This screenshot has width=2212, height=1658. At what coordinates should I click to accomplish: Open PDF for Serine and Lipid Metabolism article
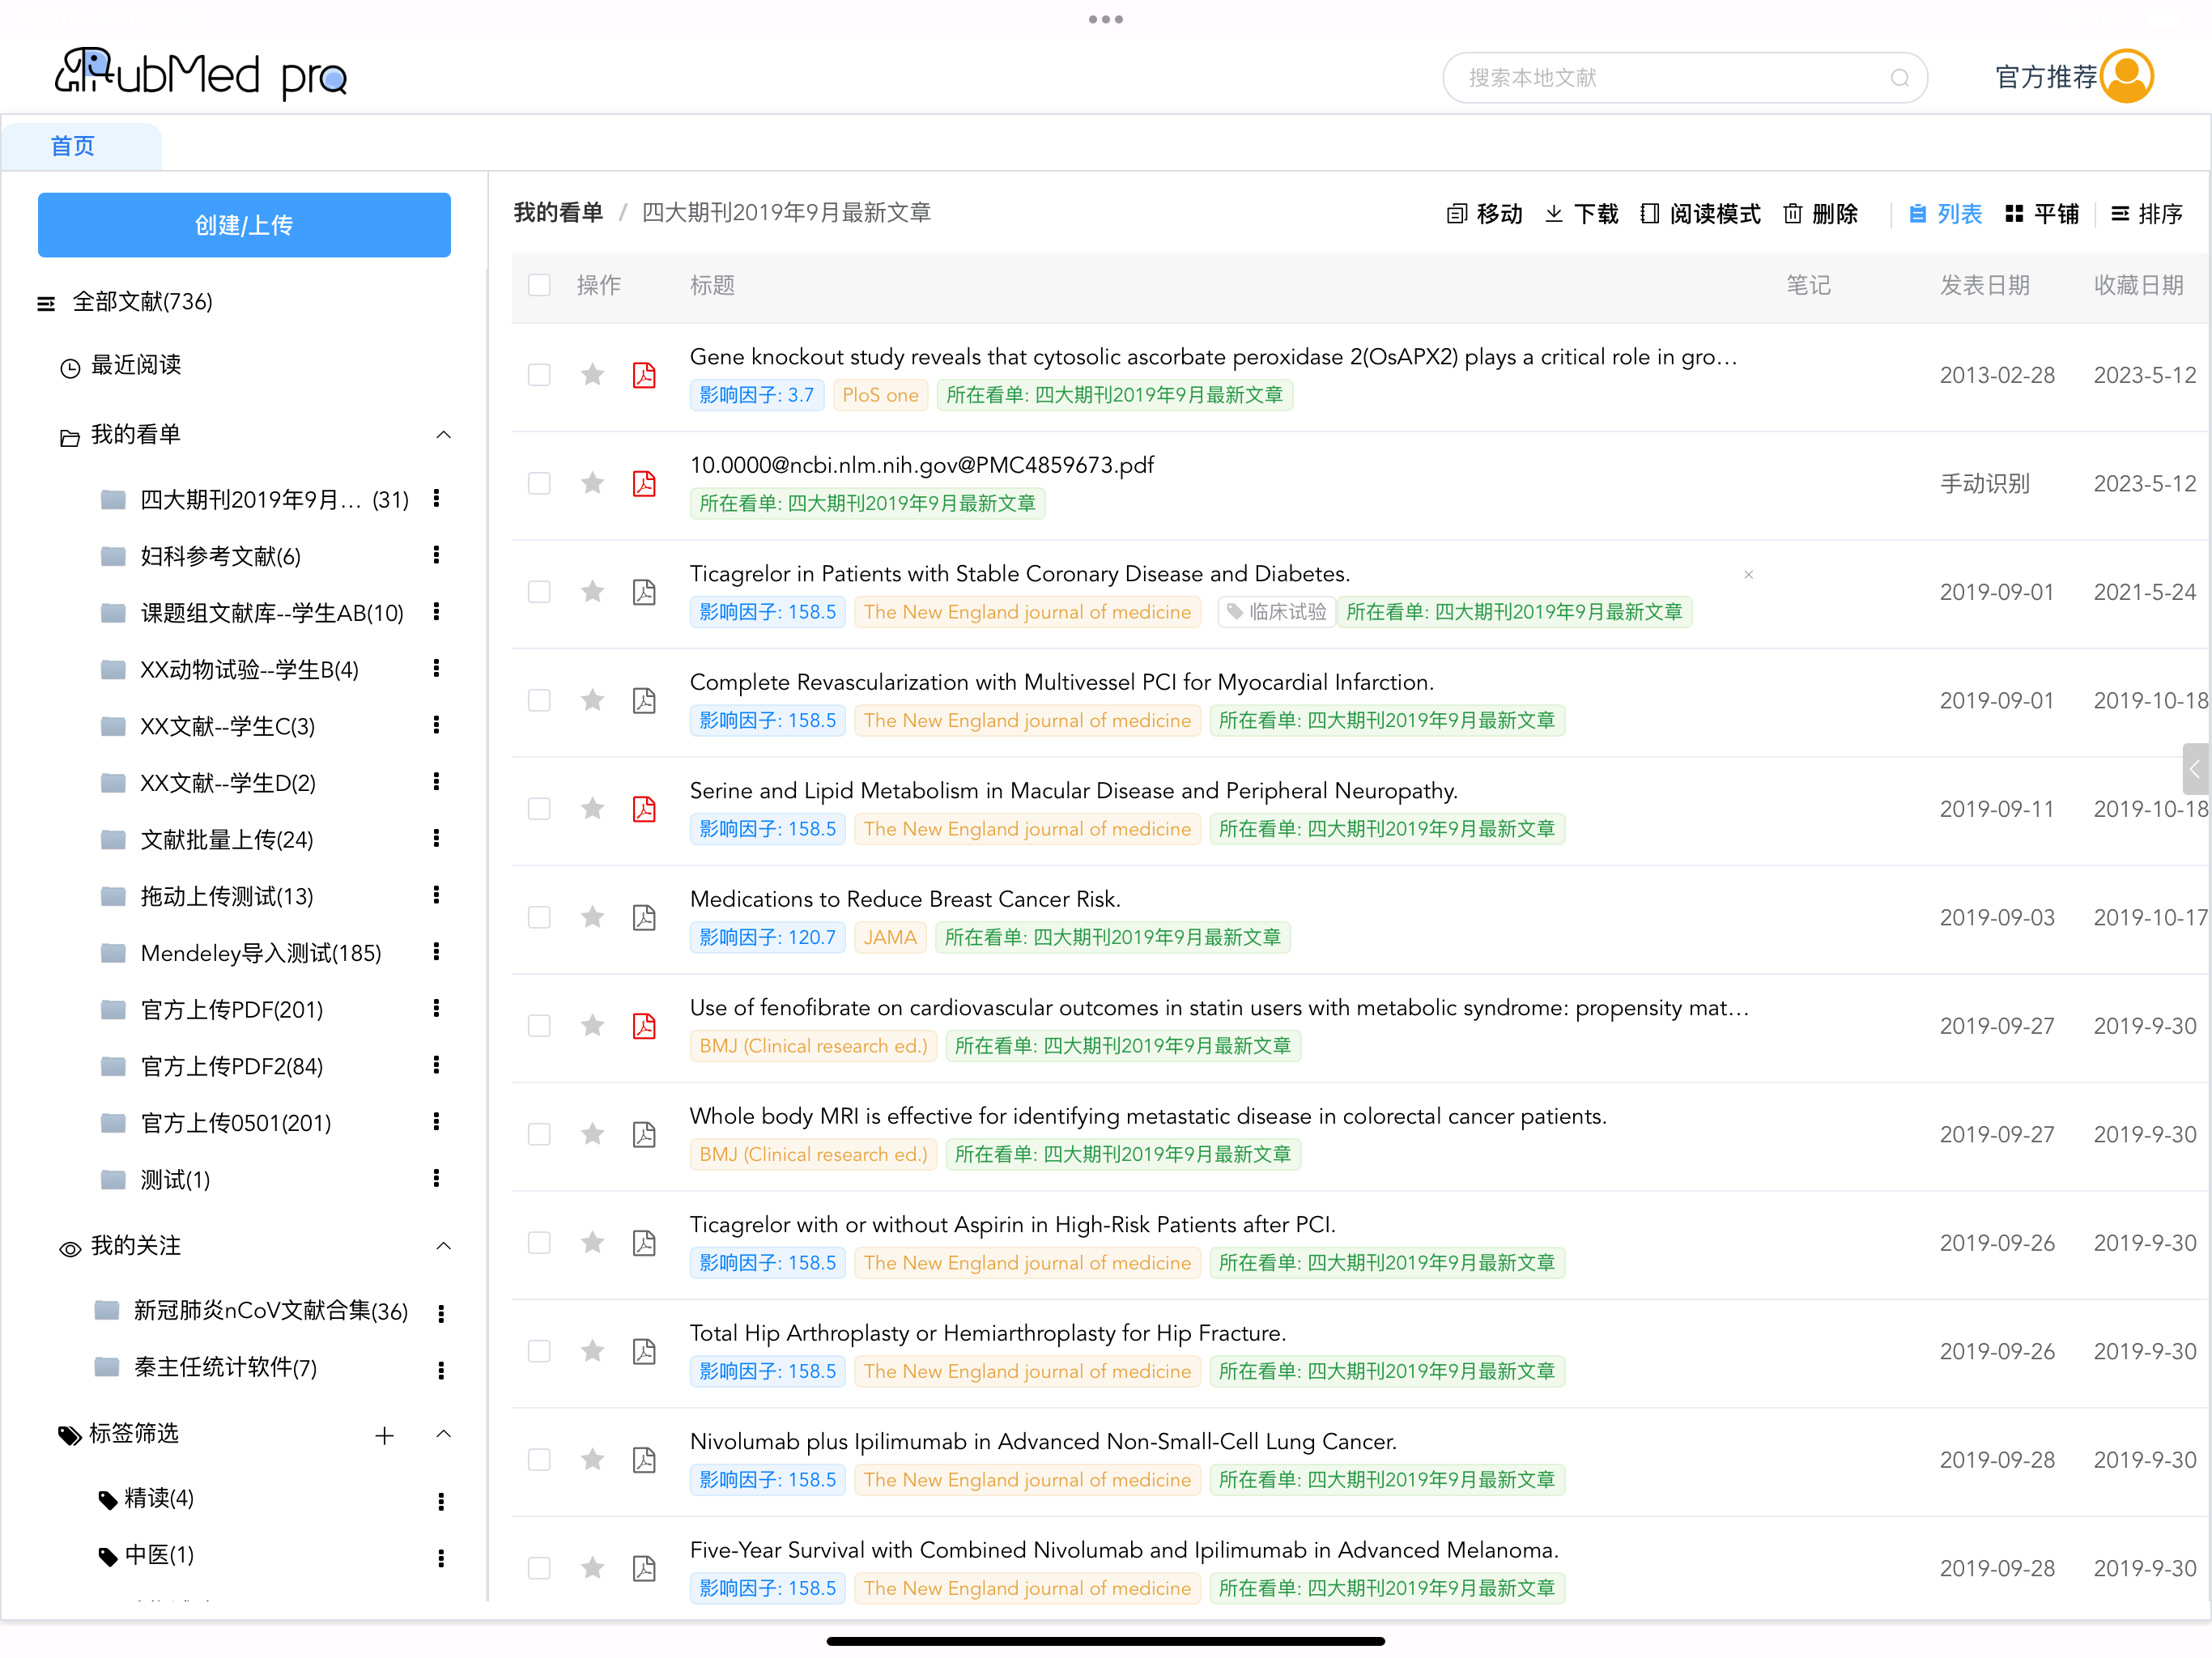[x=644, y=809]
